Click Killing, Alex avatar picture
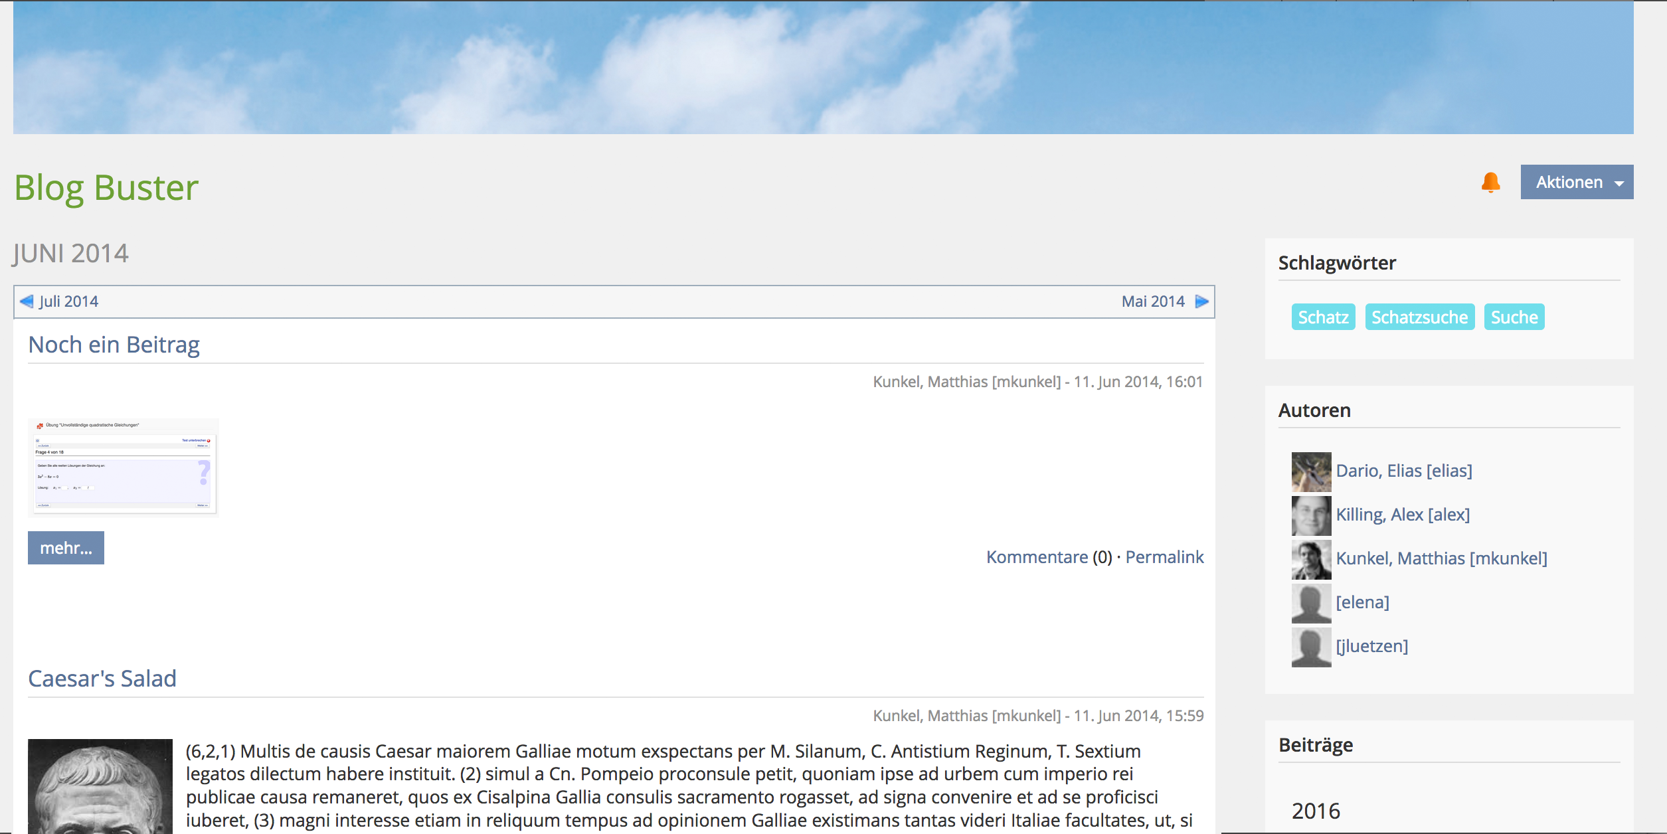The image size is (1667, 834). point(1310,515)
